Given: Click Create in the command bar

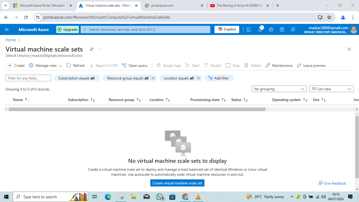Looking at the screenshot, I should [x=16, y=65].
